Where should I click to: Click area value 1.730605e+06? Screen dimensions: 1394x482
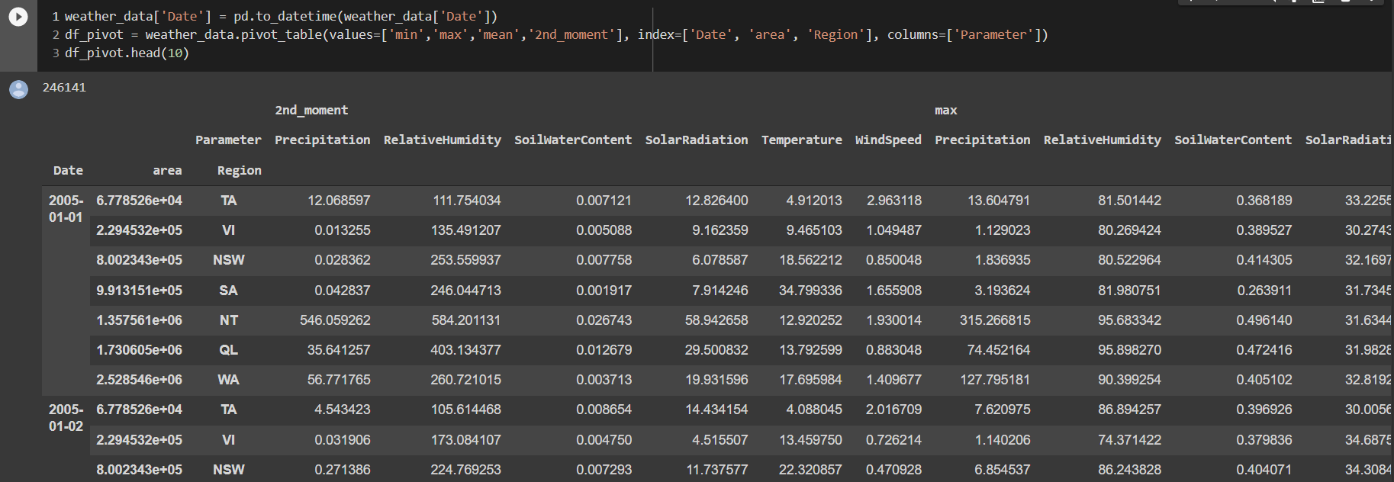click(139, 349)
